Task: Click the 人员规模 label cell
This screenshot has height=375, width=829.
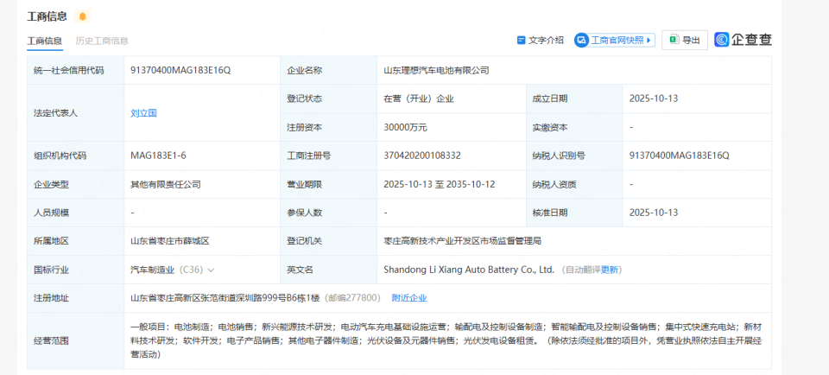Action: pyautogui.click(x=76, y=213)
